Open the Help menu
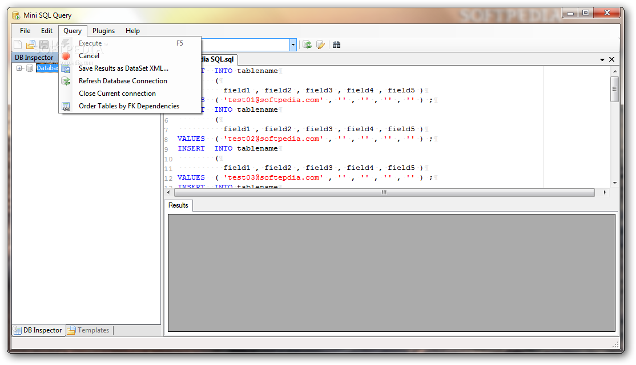The width and height of the screenshot is (636, 365). pyautogui.click(x=132, y=31)
